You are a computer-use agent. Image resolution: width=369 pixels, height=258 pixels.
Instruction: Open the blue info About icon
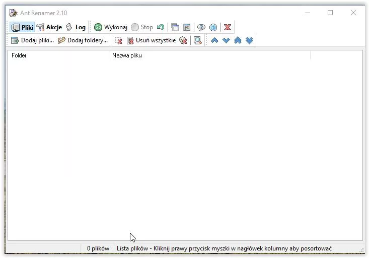point(213,27)
